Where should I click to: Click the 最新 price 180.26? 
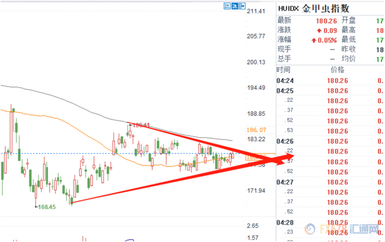326,20
